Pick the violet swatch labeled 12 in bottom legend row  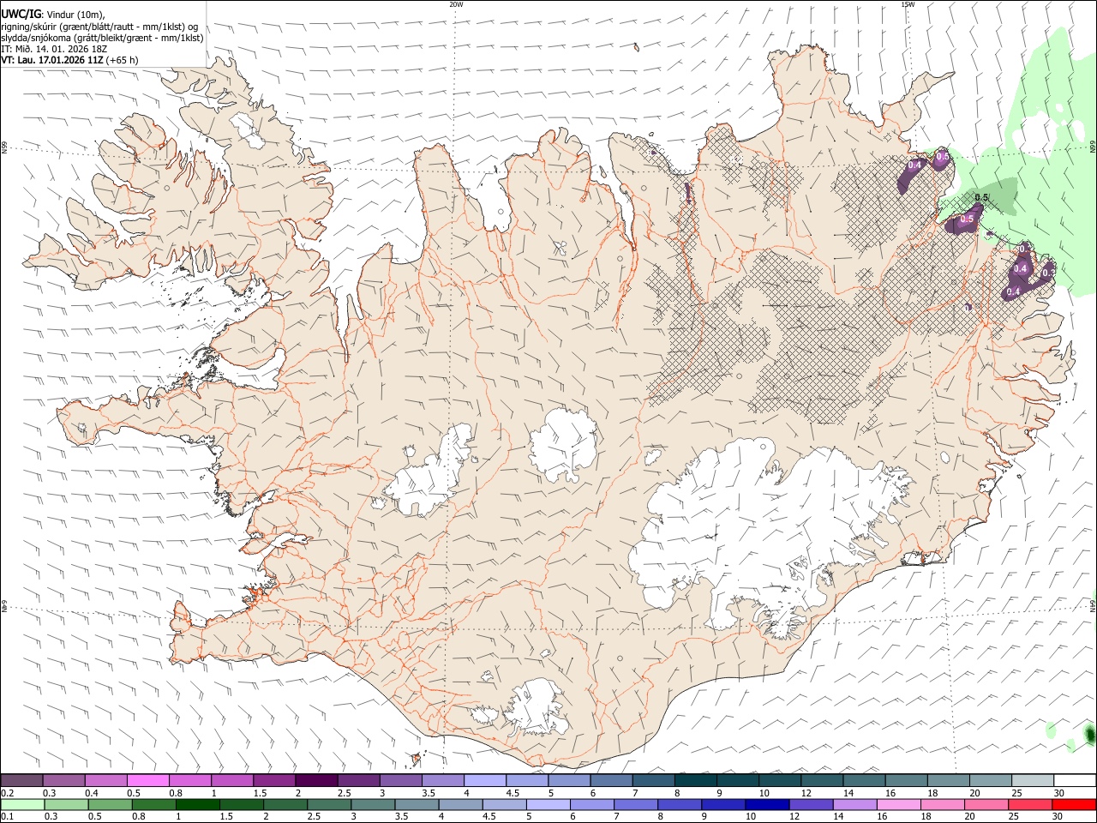pyautogui.click(x=810, y=805)
